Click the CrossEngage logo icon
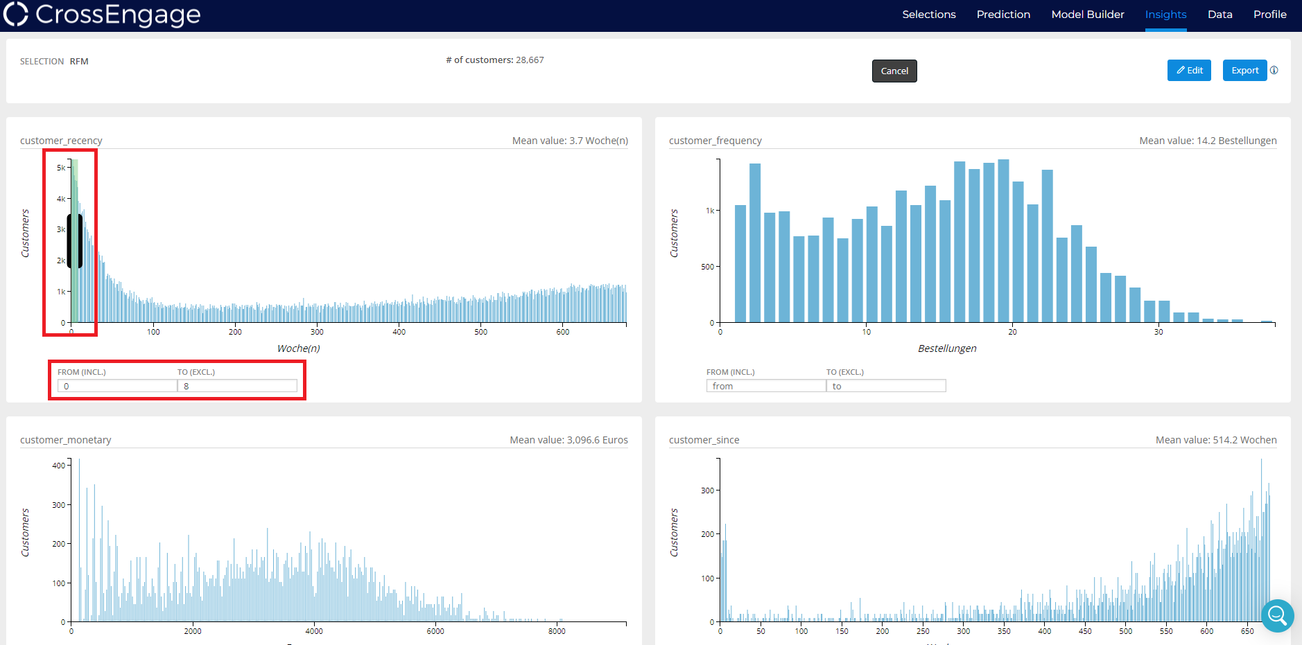Image resolution: width=1302 pixels, height=645 pixels. [15, 14]
